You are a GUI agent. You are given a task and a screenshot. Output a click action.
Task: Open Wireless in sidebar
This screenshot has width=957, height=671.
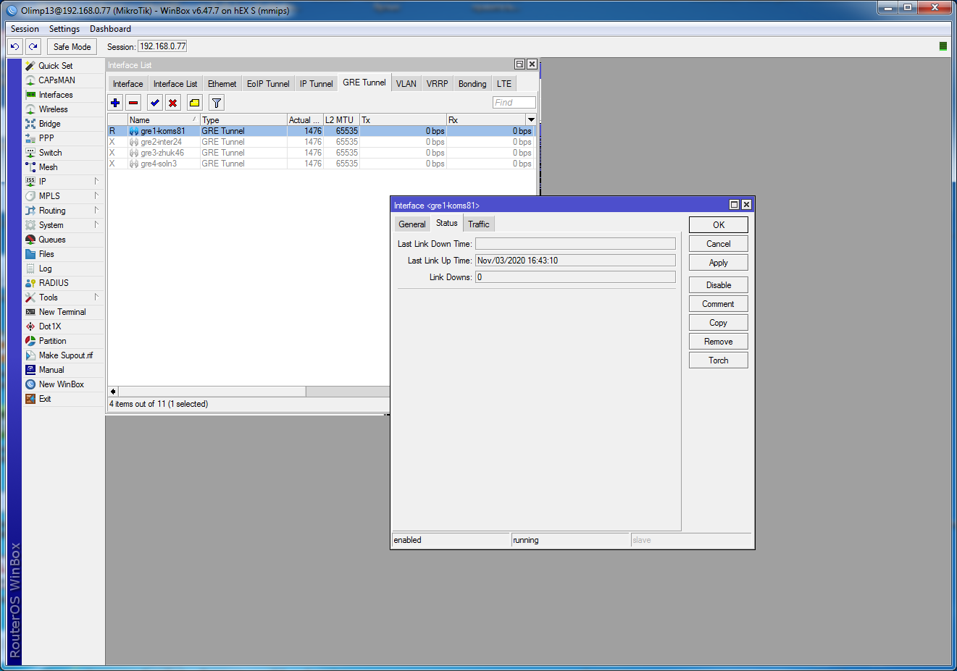pos(64,109)
